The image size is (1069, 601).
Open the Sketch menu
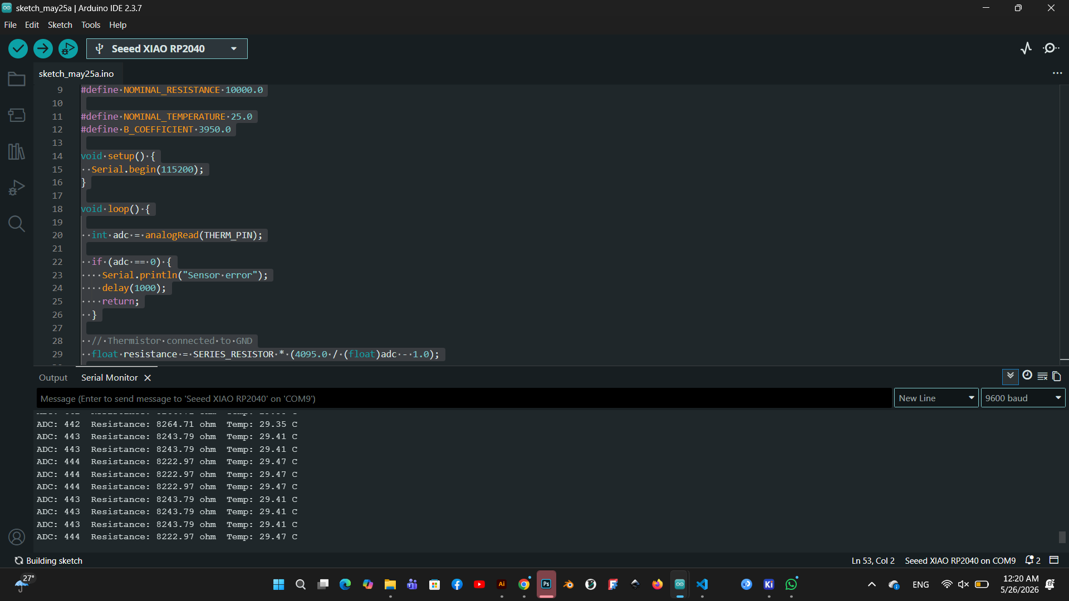[60, 25]
